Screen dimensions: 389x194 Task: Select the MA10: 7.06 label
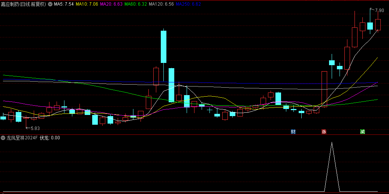tap(87, 4)
